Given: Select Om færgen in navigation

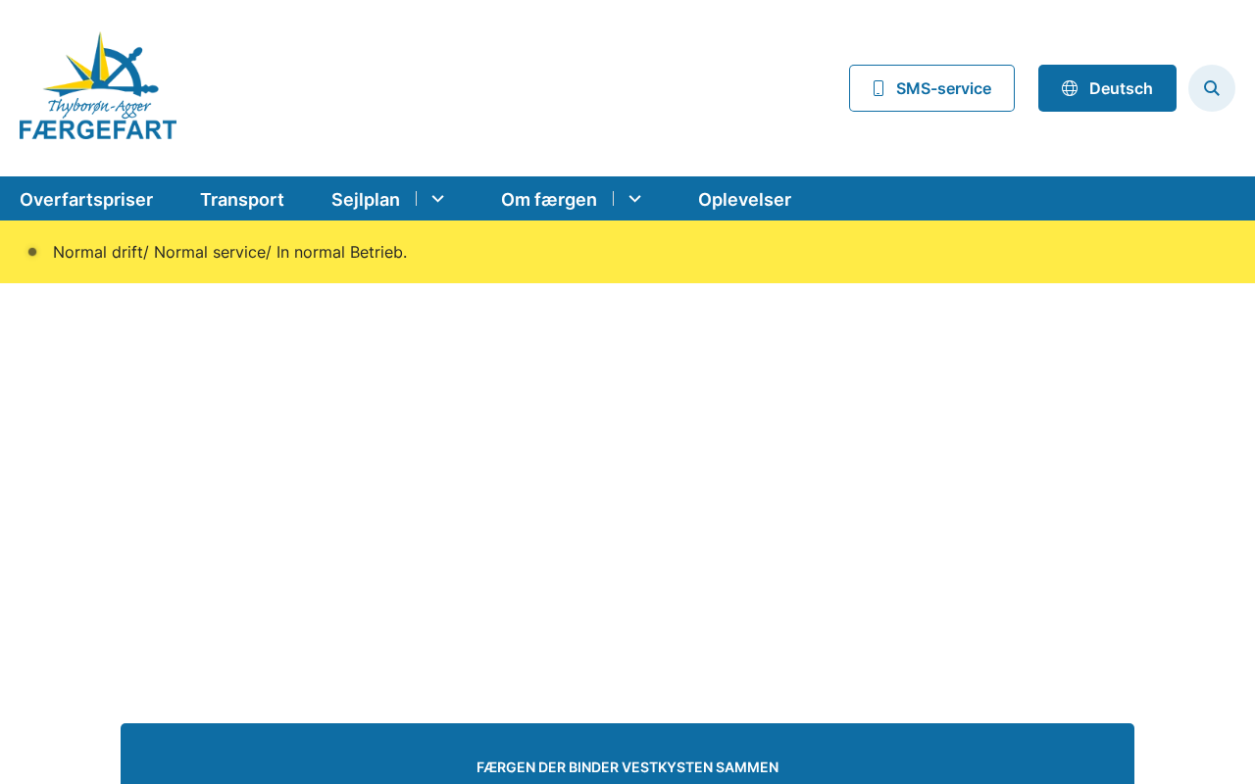Looking at the screenshot, I should click(x=549, y=199).
